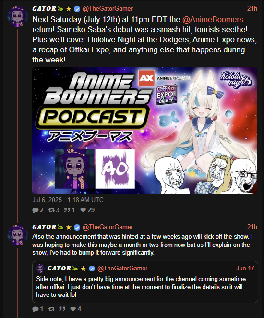Click the retweet icon with count 3

[x=51, y=210]
